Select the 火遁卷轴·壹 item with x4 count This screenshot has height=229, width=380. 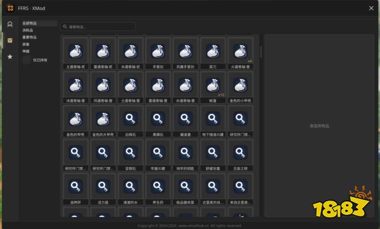click(x=241, y=53)
